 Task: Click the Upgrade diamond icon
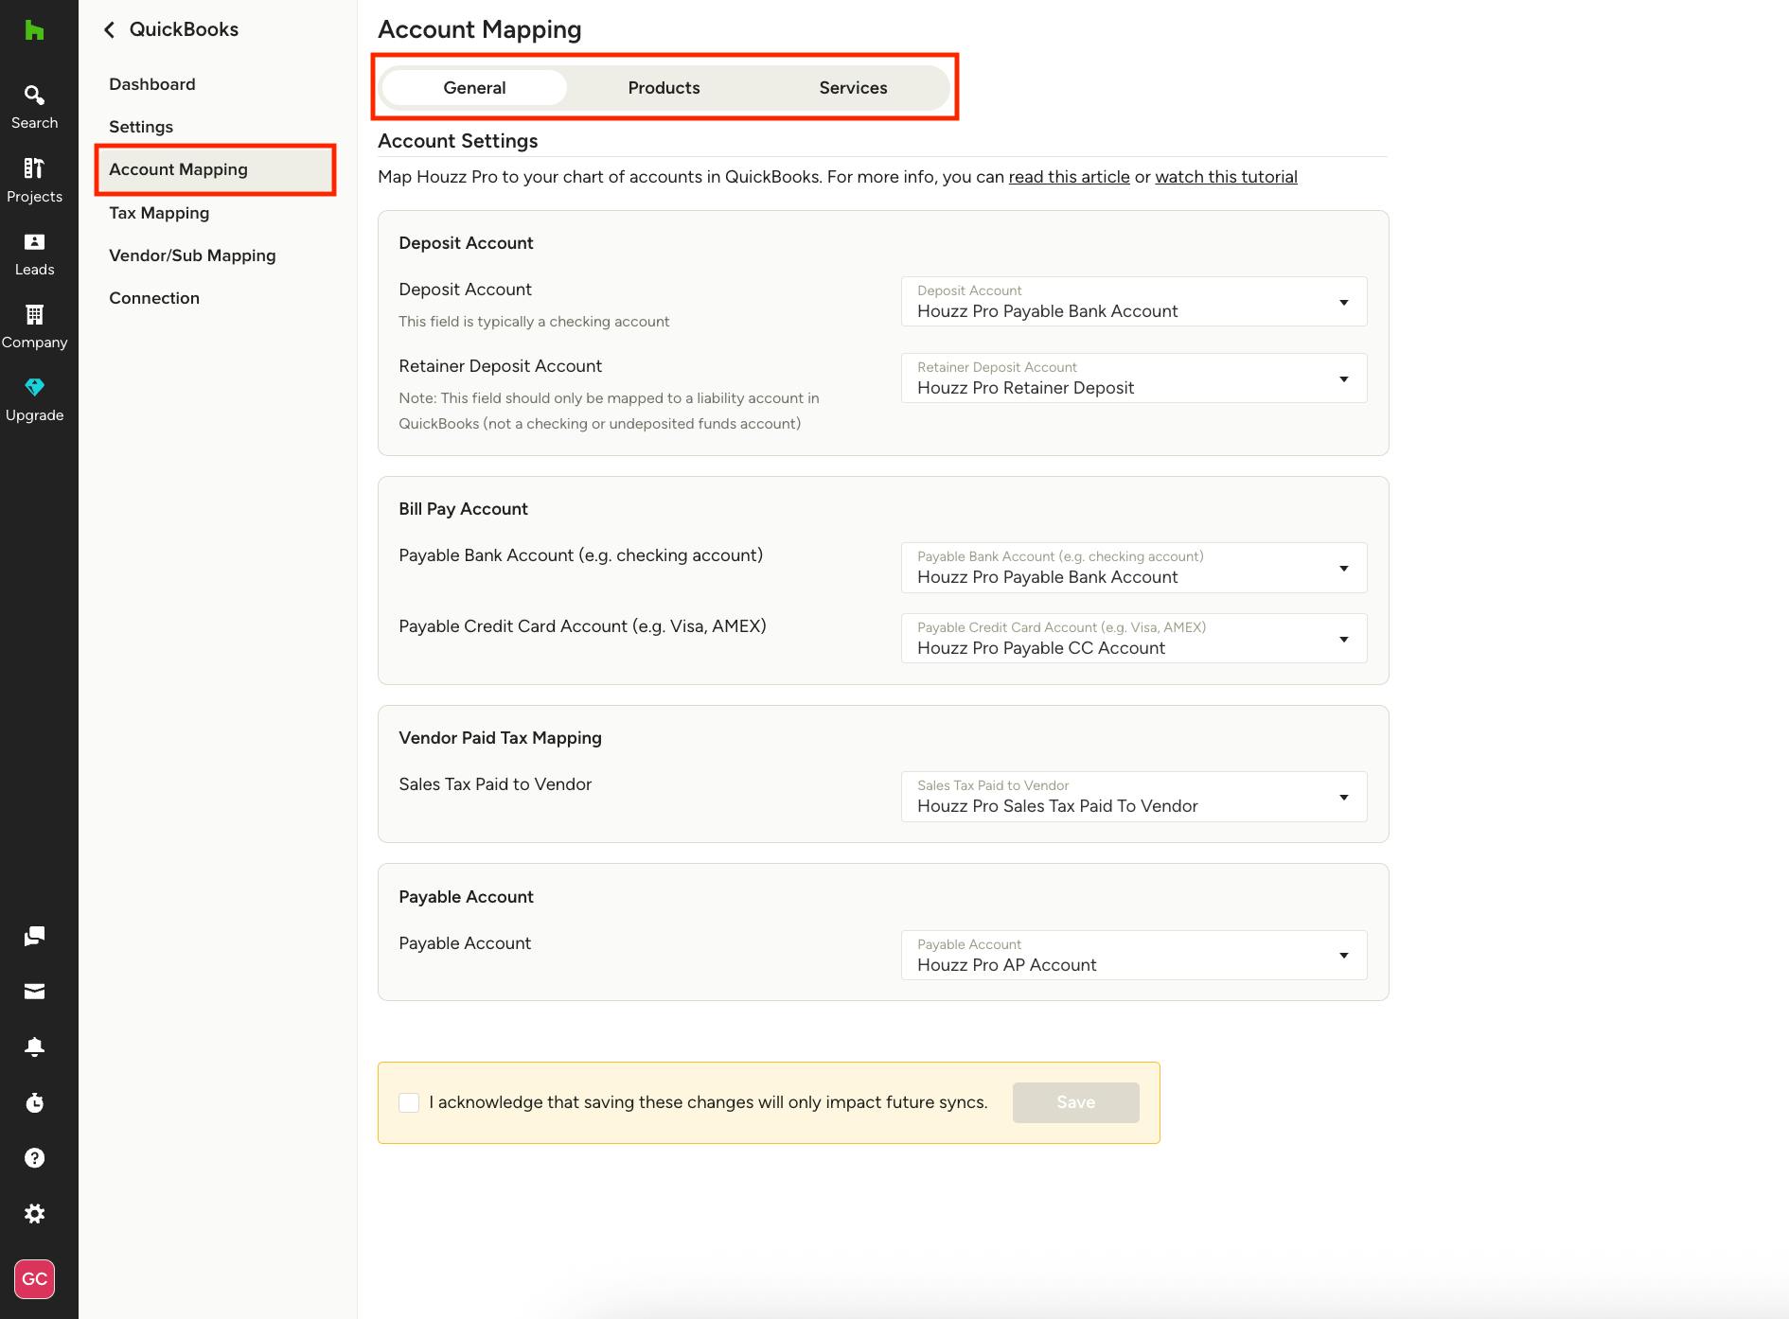click(x=34, y=387)
